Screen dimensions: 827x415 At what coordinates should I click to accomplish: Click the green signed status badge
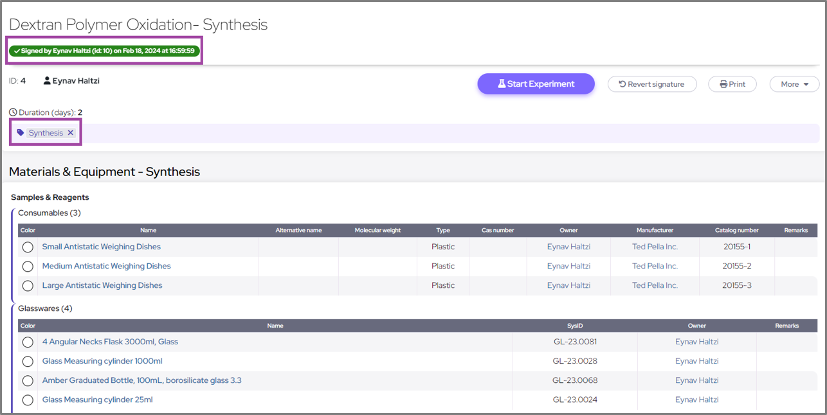104,51
